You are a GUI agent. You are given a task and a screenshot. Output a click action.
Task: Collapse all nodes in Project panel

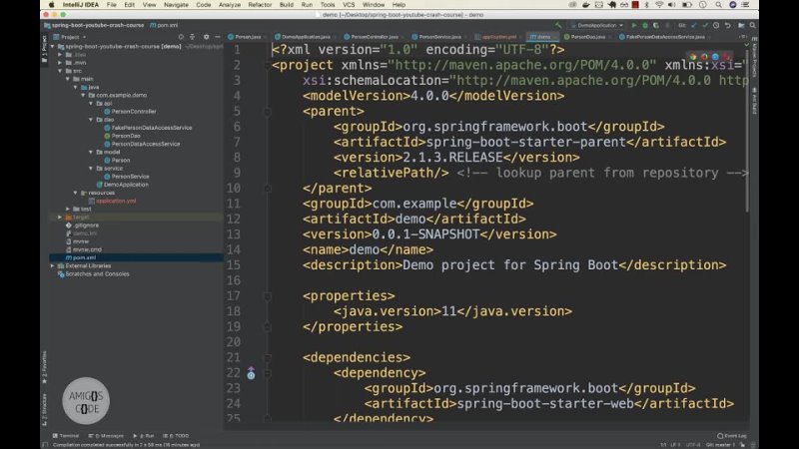coord(192,37)
